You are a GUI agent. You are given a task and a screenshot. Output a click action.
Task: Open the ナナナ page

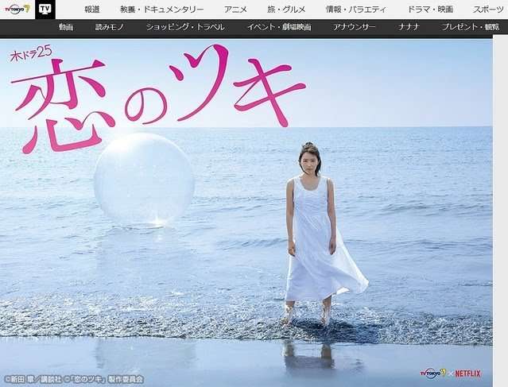(x=409, y=27)
